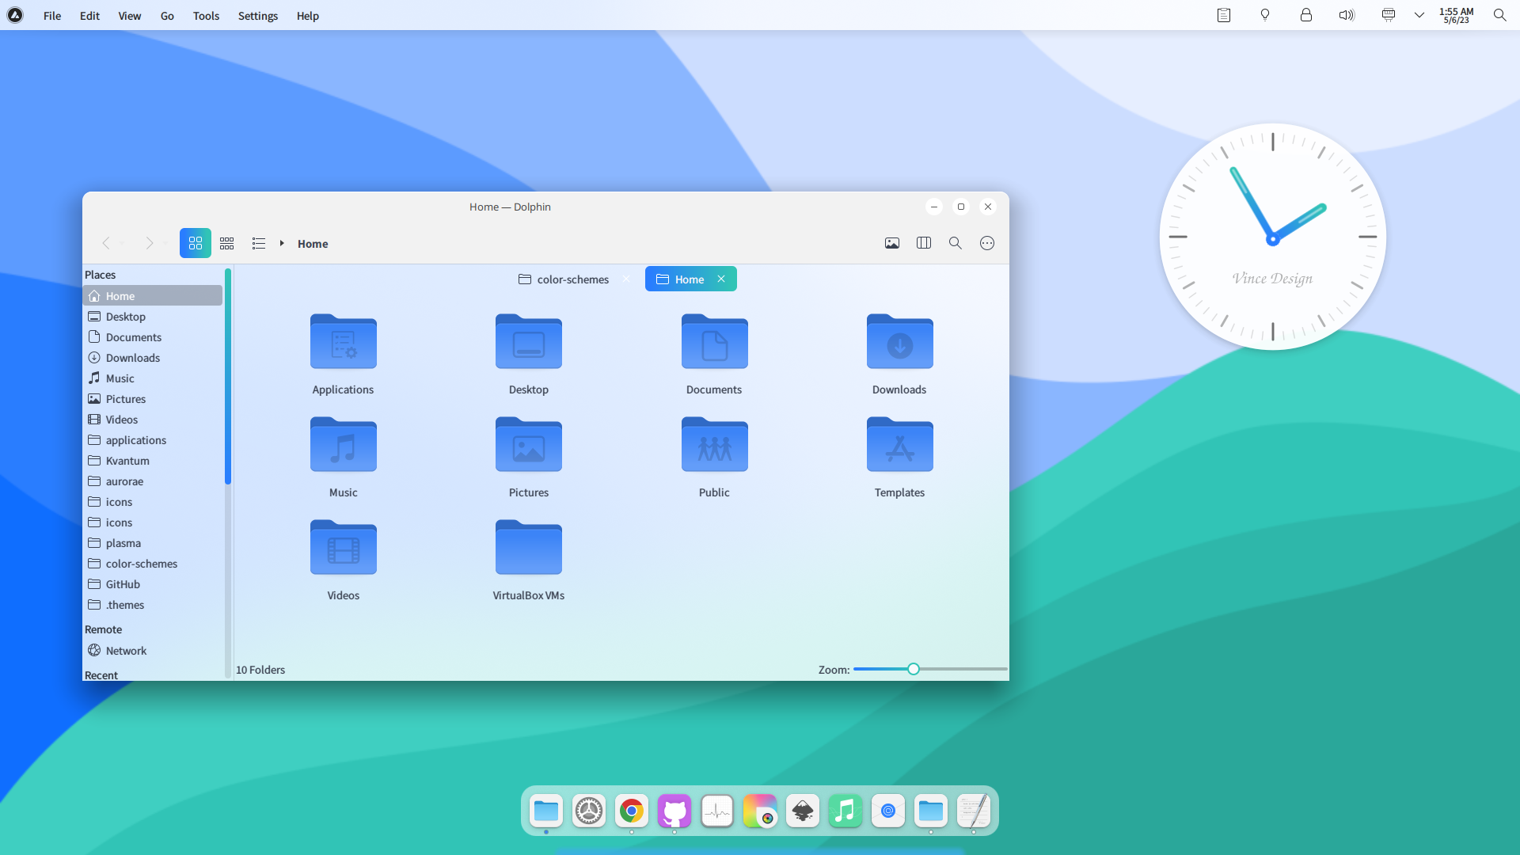1520x855 pixels.
Task: Open Network under Remote
Action: click(153, 651)
